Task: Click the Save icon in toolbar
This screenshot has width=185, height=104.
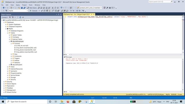Action: point(22,8)
